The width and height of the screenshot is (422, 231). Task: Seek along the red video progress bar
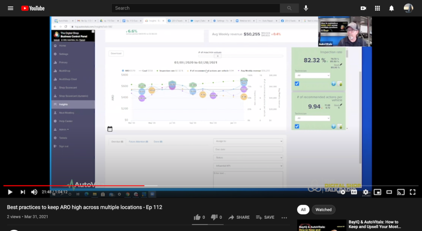coord(74,186)
